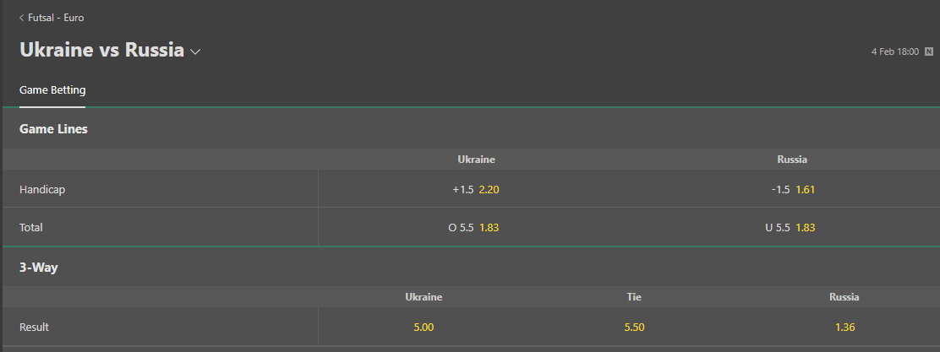Go back to Futsal - Euro competition

coord(56,18)
